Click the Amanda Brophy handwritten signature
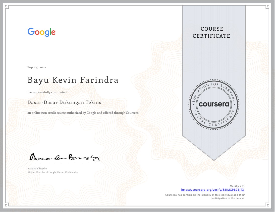This screenshot has height=212, width=275. pyautogui.click(x=66, y=157)
